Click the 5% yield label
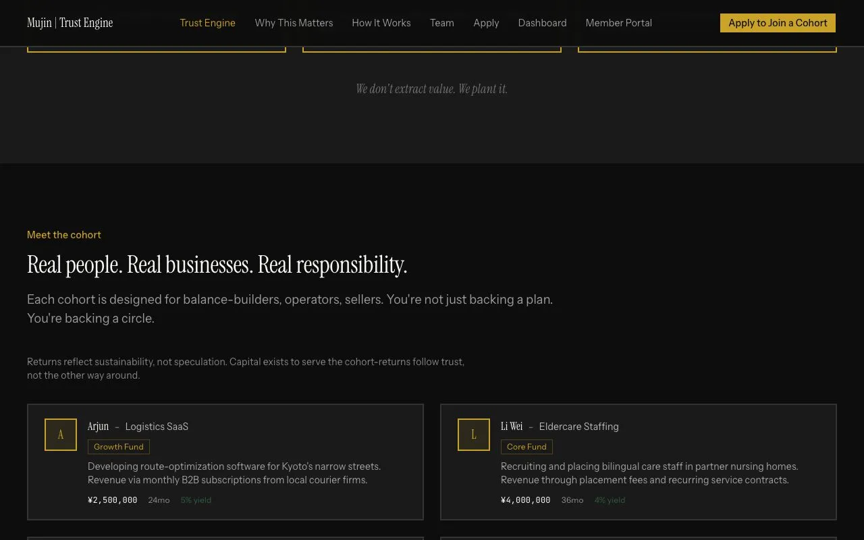 pos(196,500)
